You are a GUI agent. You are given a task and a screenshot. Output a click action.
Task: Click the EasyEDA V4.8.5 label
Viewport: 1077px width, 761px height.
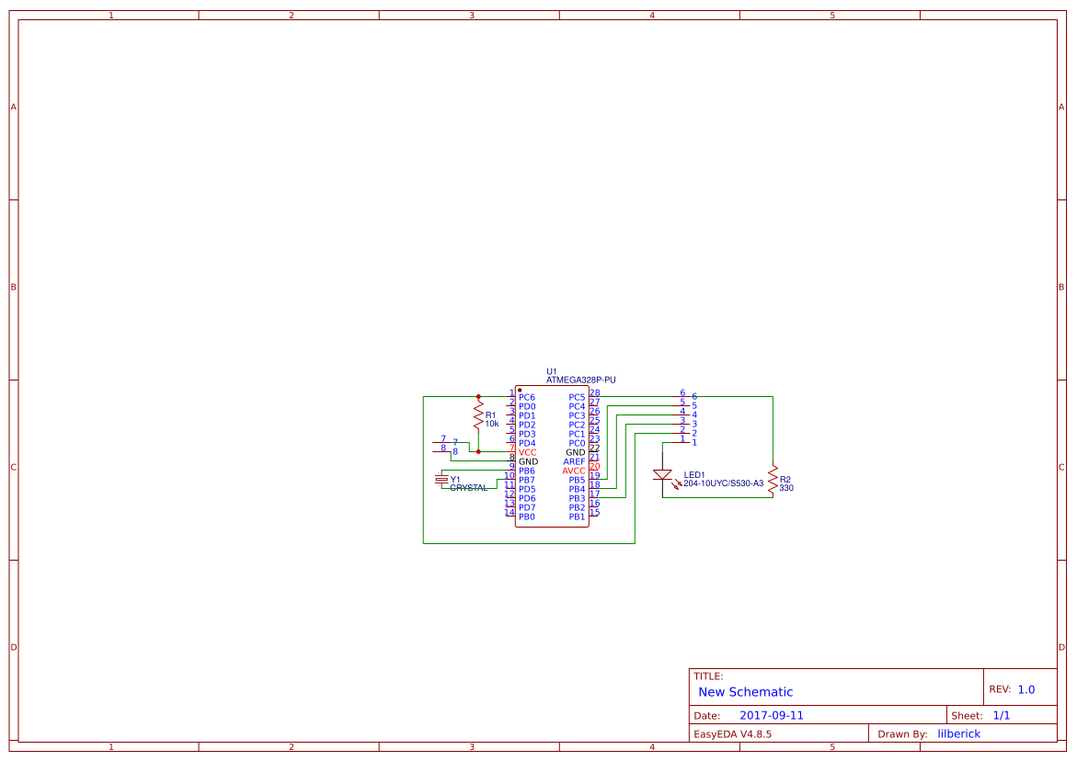(732, 734)
